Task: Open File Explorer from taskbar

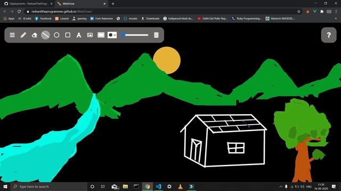Action: 125,186
